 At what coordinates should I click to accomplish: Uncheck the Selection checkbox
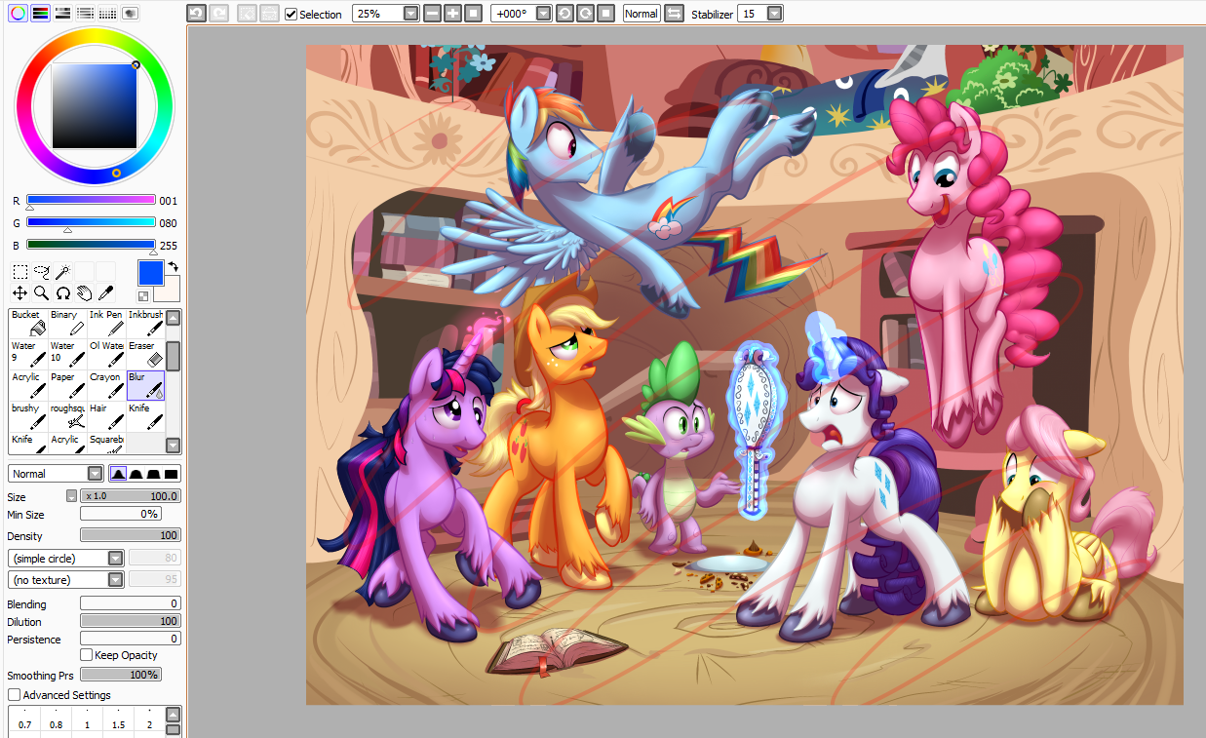291,14
